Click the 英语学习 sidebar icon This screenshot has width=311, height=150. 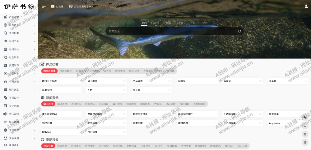(x=5, y=65)
